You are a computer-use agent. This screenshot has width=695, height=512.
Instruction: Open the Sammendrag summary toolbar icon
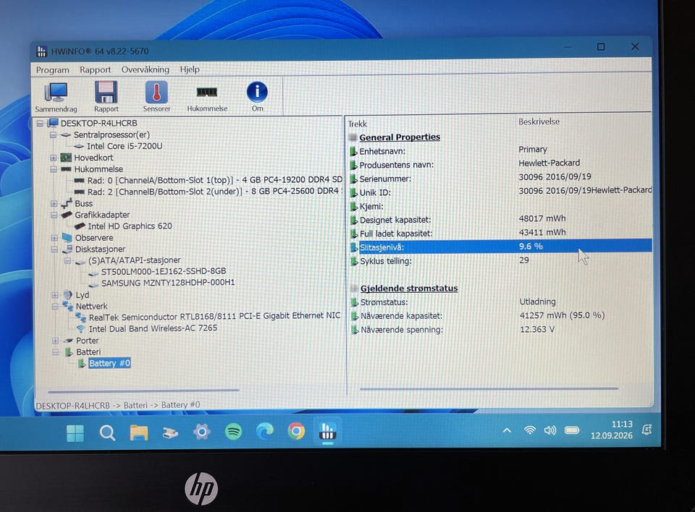[x=56, y=98]
